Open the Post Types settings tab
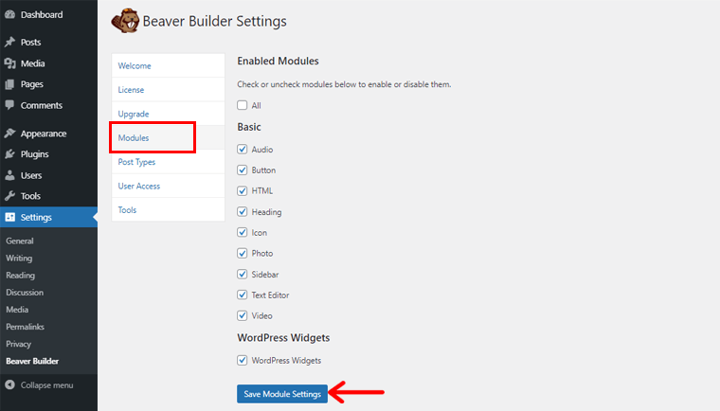This screenshot has width=720, height=411. (136, 162)
